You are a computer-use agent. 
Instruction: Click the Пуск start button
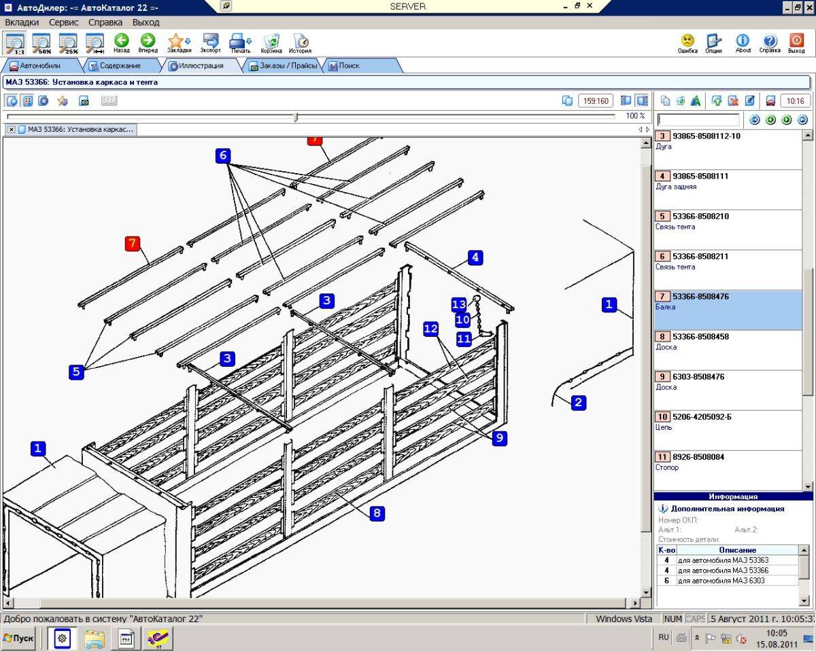tap(18, 638)
